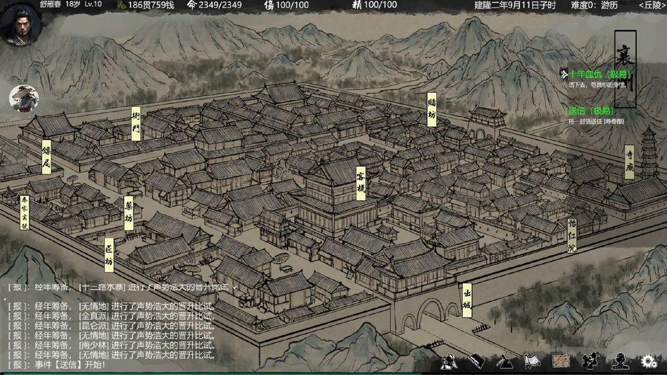Open the inventory bag icon
This screenshot has width=667, height=375.
(x=476, y=361)
